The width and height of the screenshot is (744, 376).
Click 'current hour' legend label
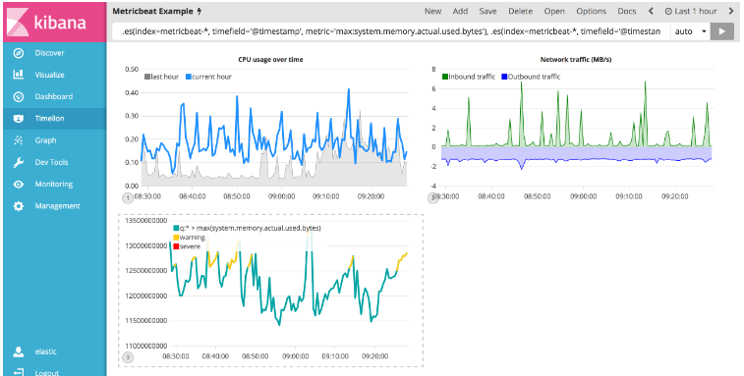tap(211, 77)
